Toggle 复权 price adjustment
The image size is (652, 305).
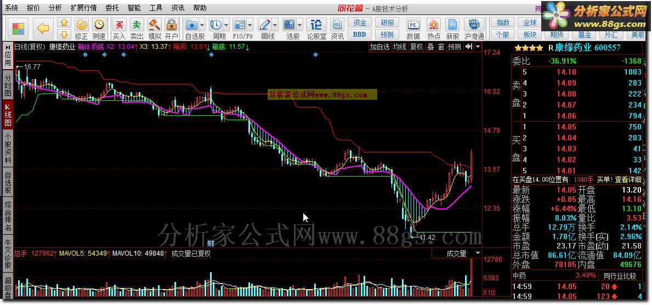pos(417,47)
